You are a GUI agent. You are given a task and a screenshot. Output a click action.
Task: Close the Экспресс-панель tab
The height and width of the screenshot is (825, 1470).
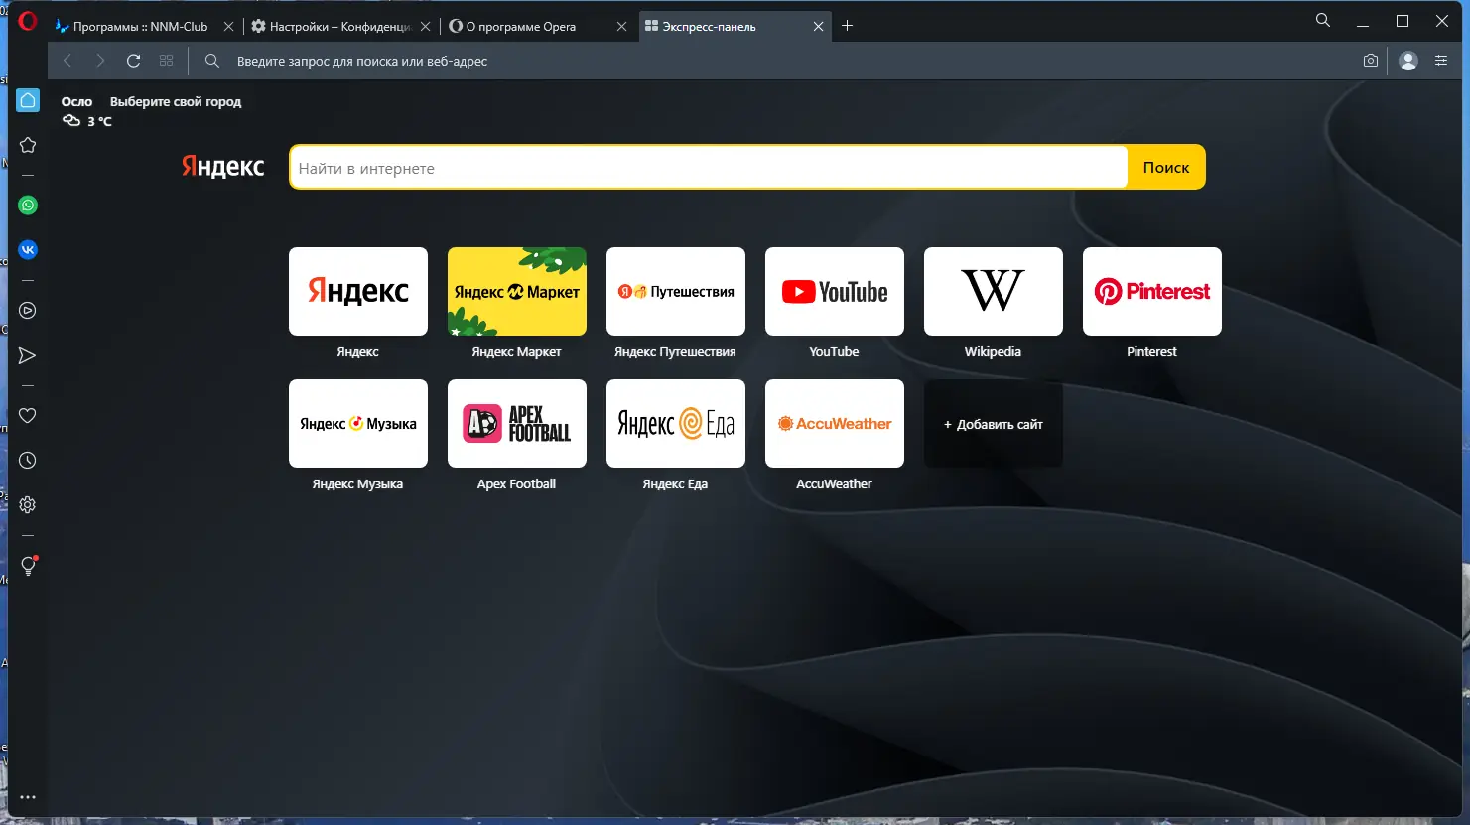[x=818, y=27]
